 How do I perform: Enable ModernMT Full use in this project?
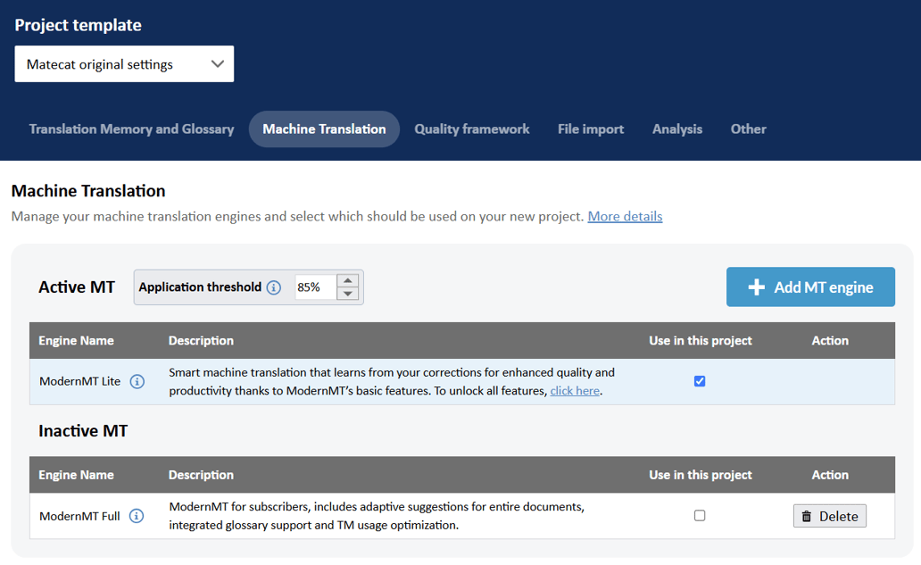[x=699, y=515]
